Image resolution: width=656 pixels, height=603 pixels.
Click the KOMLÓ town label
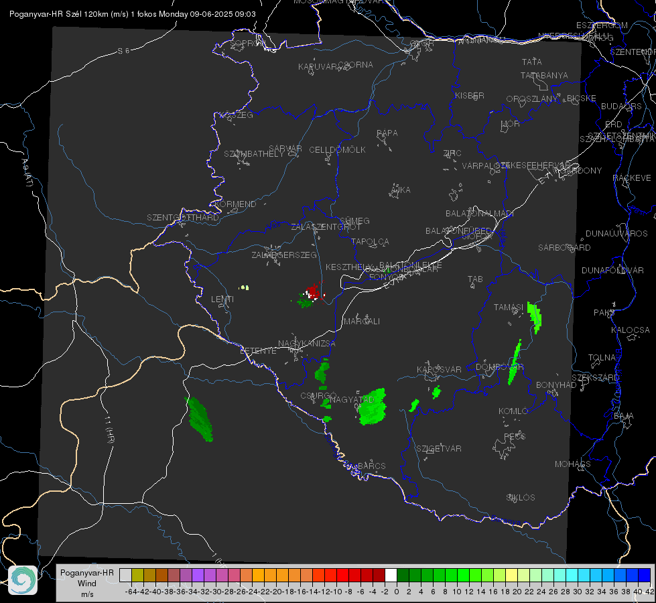(x=513, y=411)
